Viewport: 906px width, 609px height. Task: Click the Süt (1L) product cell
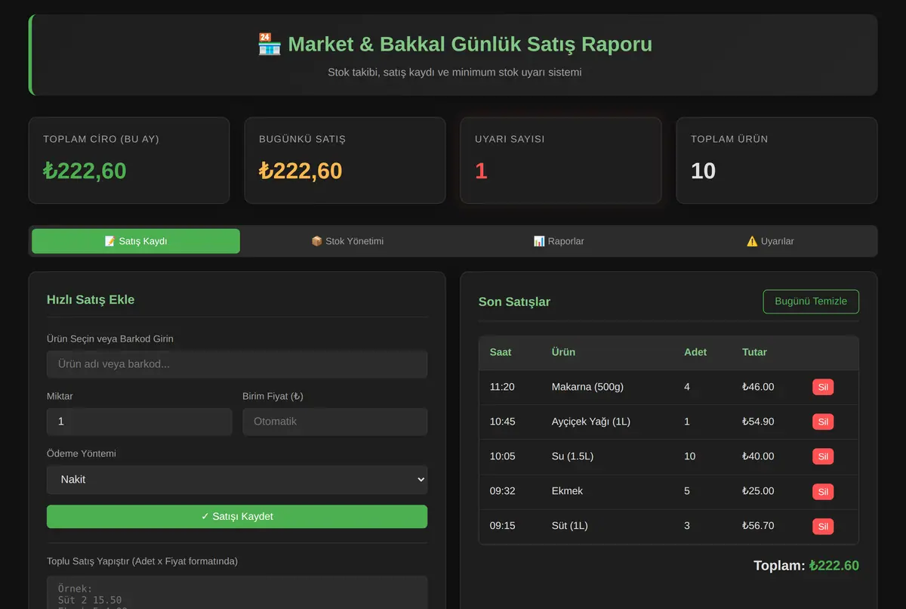pyautogui.click(x=569, y=526)
